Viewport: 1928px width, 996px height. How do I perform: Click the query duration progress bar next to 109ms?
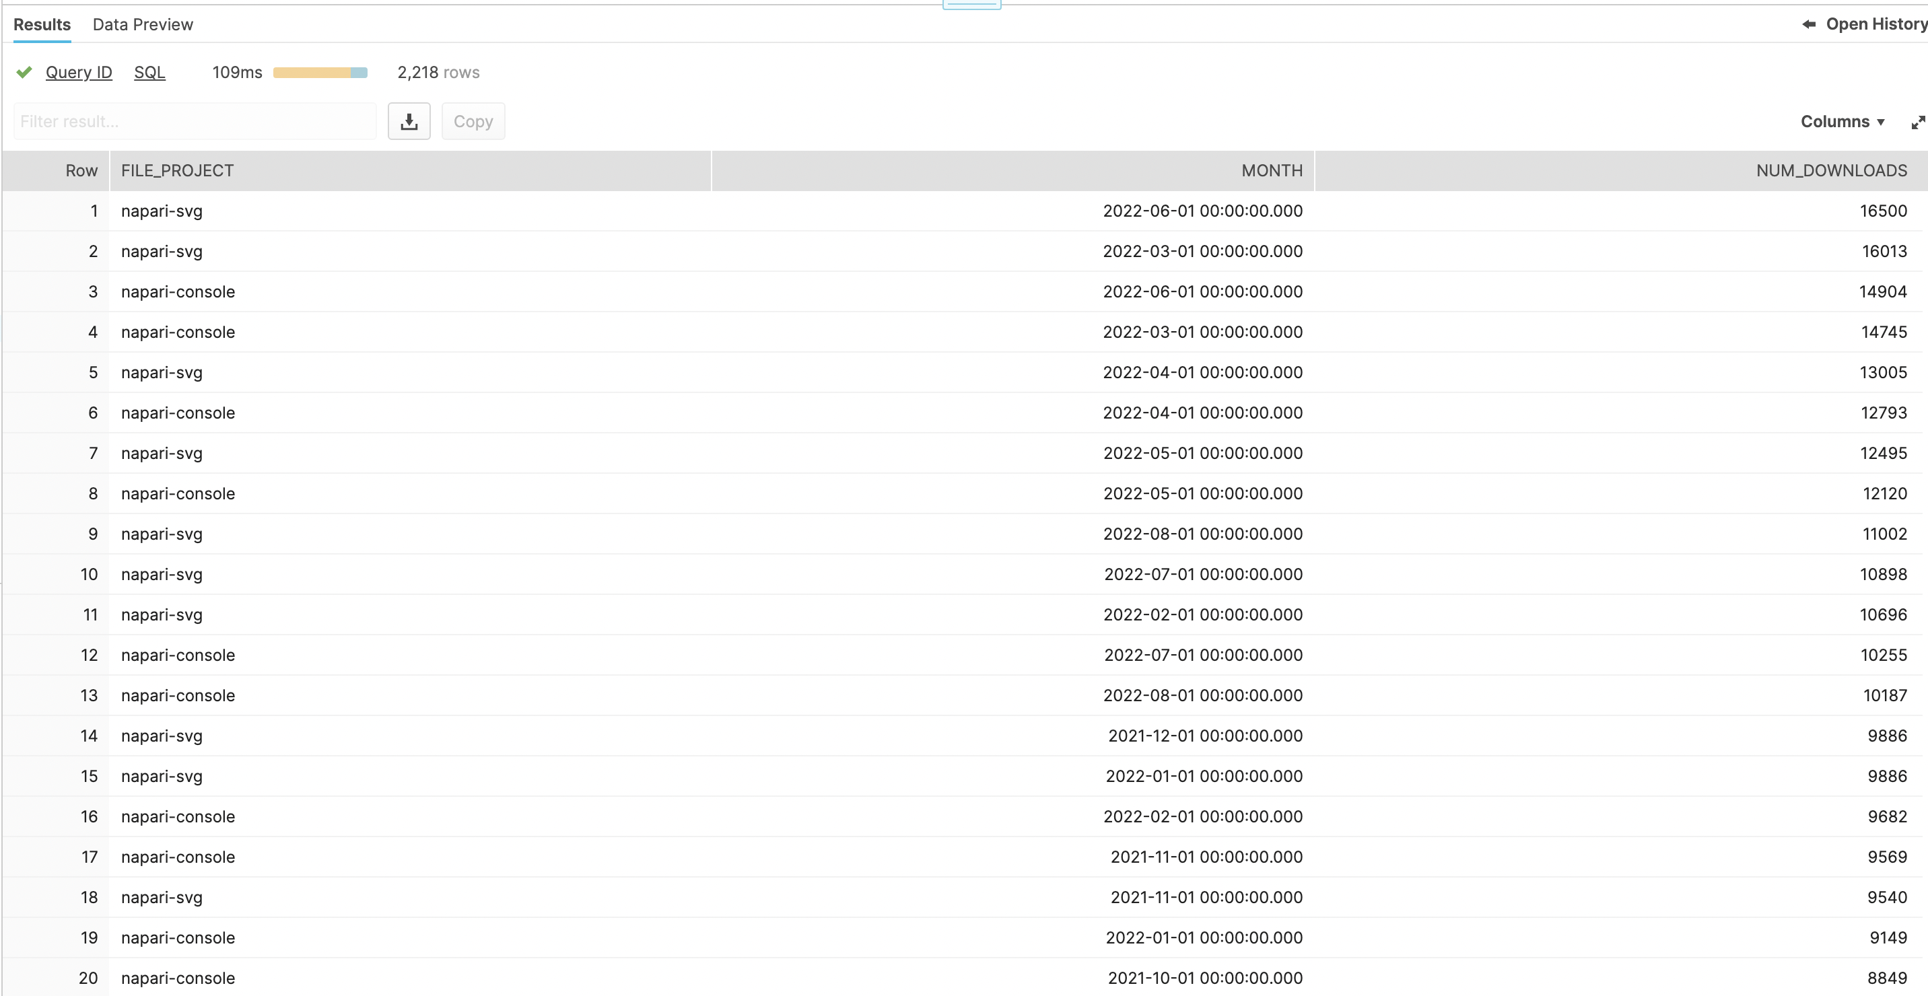click(x=320, y=73)
